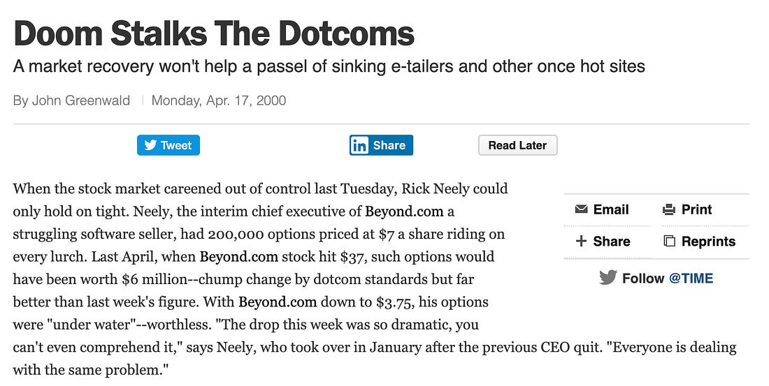Click the Twitter bird beside Follow
The height and width of the screenshot is (386, 769).
(x=608, y=278)
